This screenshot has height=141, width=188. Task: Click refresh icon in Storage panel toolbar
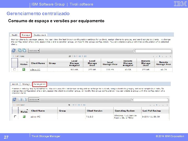pos(14,50)
